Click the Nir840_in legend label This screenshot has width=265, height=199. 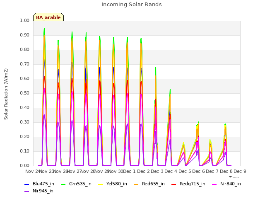230,184
